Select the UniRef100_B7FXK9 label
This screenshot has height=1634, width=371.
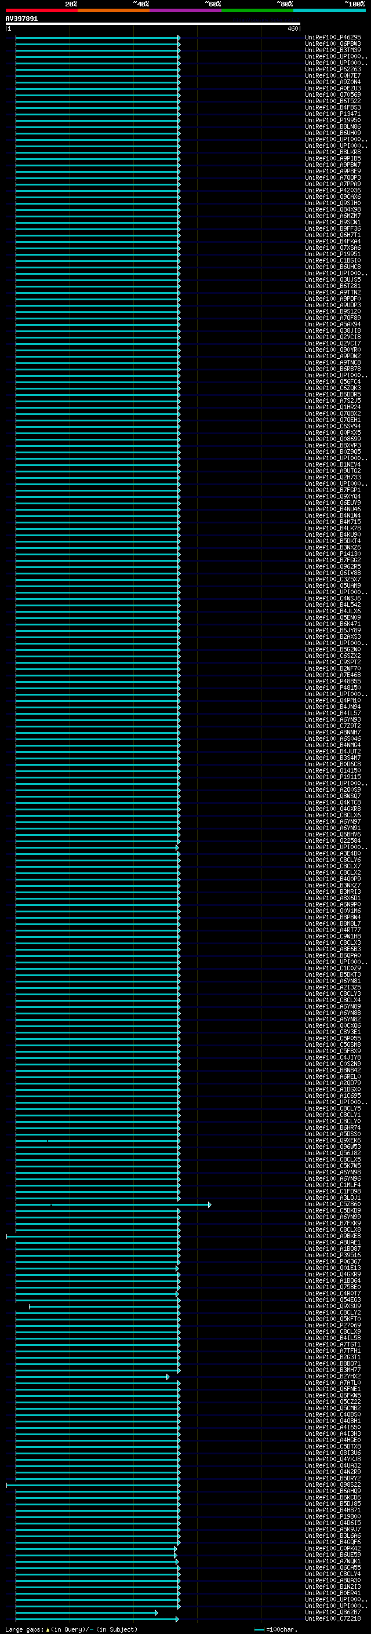pos(332,1223)
